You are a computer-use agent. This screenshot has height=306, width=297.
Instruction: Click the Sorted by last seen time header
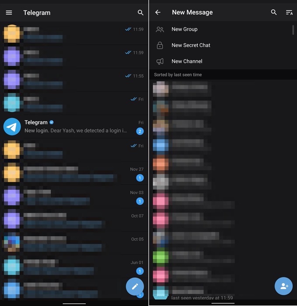click(x=223, y=75)
